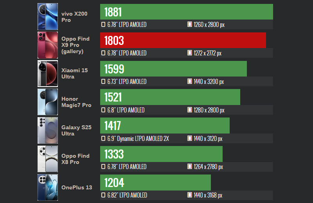
Task: Click the OnePlus 13 name link
Action: 77,187
